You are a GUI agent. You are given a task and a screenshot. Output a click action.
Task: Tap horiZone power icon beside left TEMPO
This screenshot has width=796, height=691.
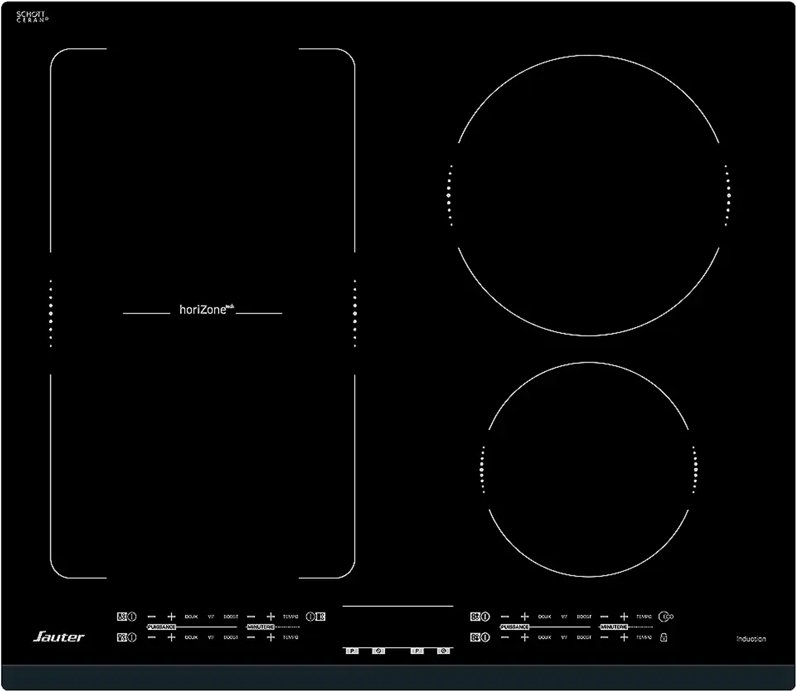(311, 617)
